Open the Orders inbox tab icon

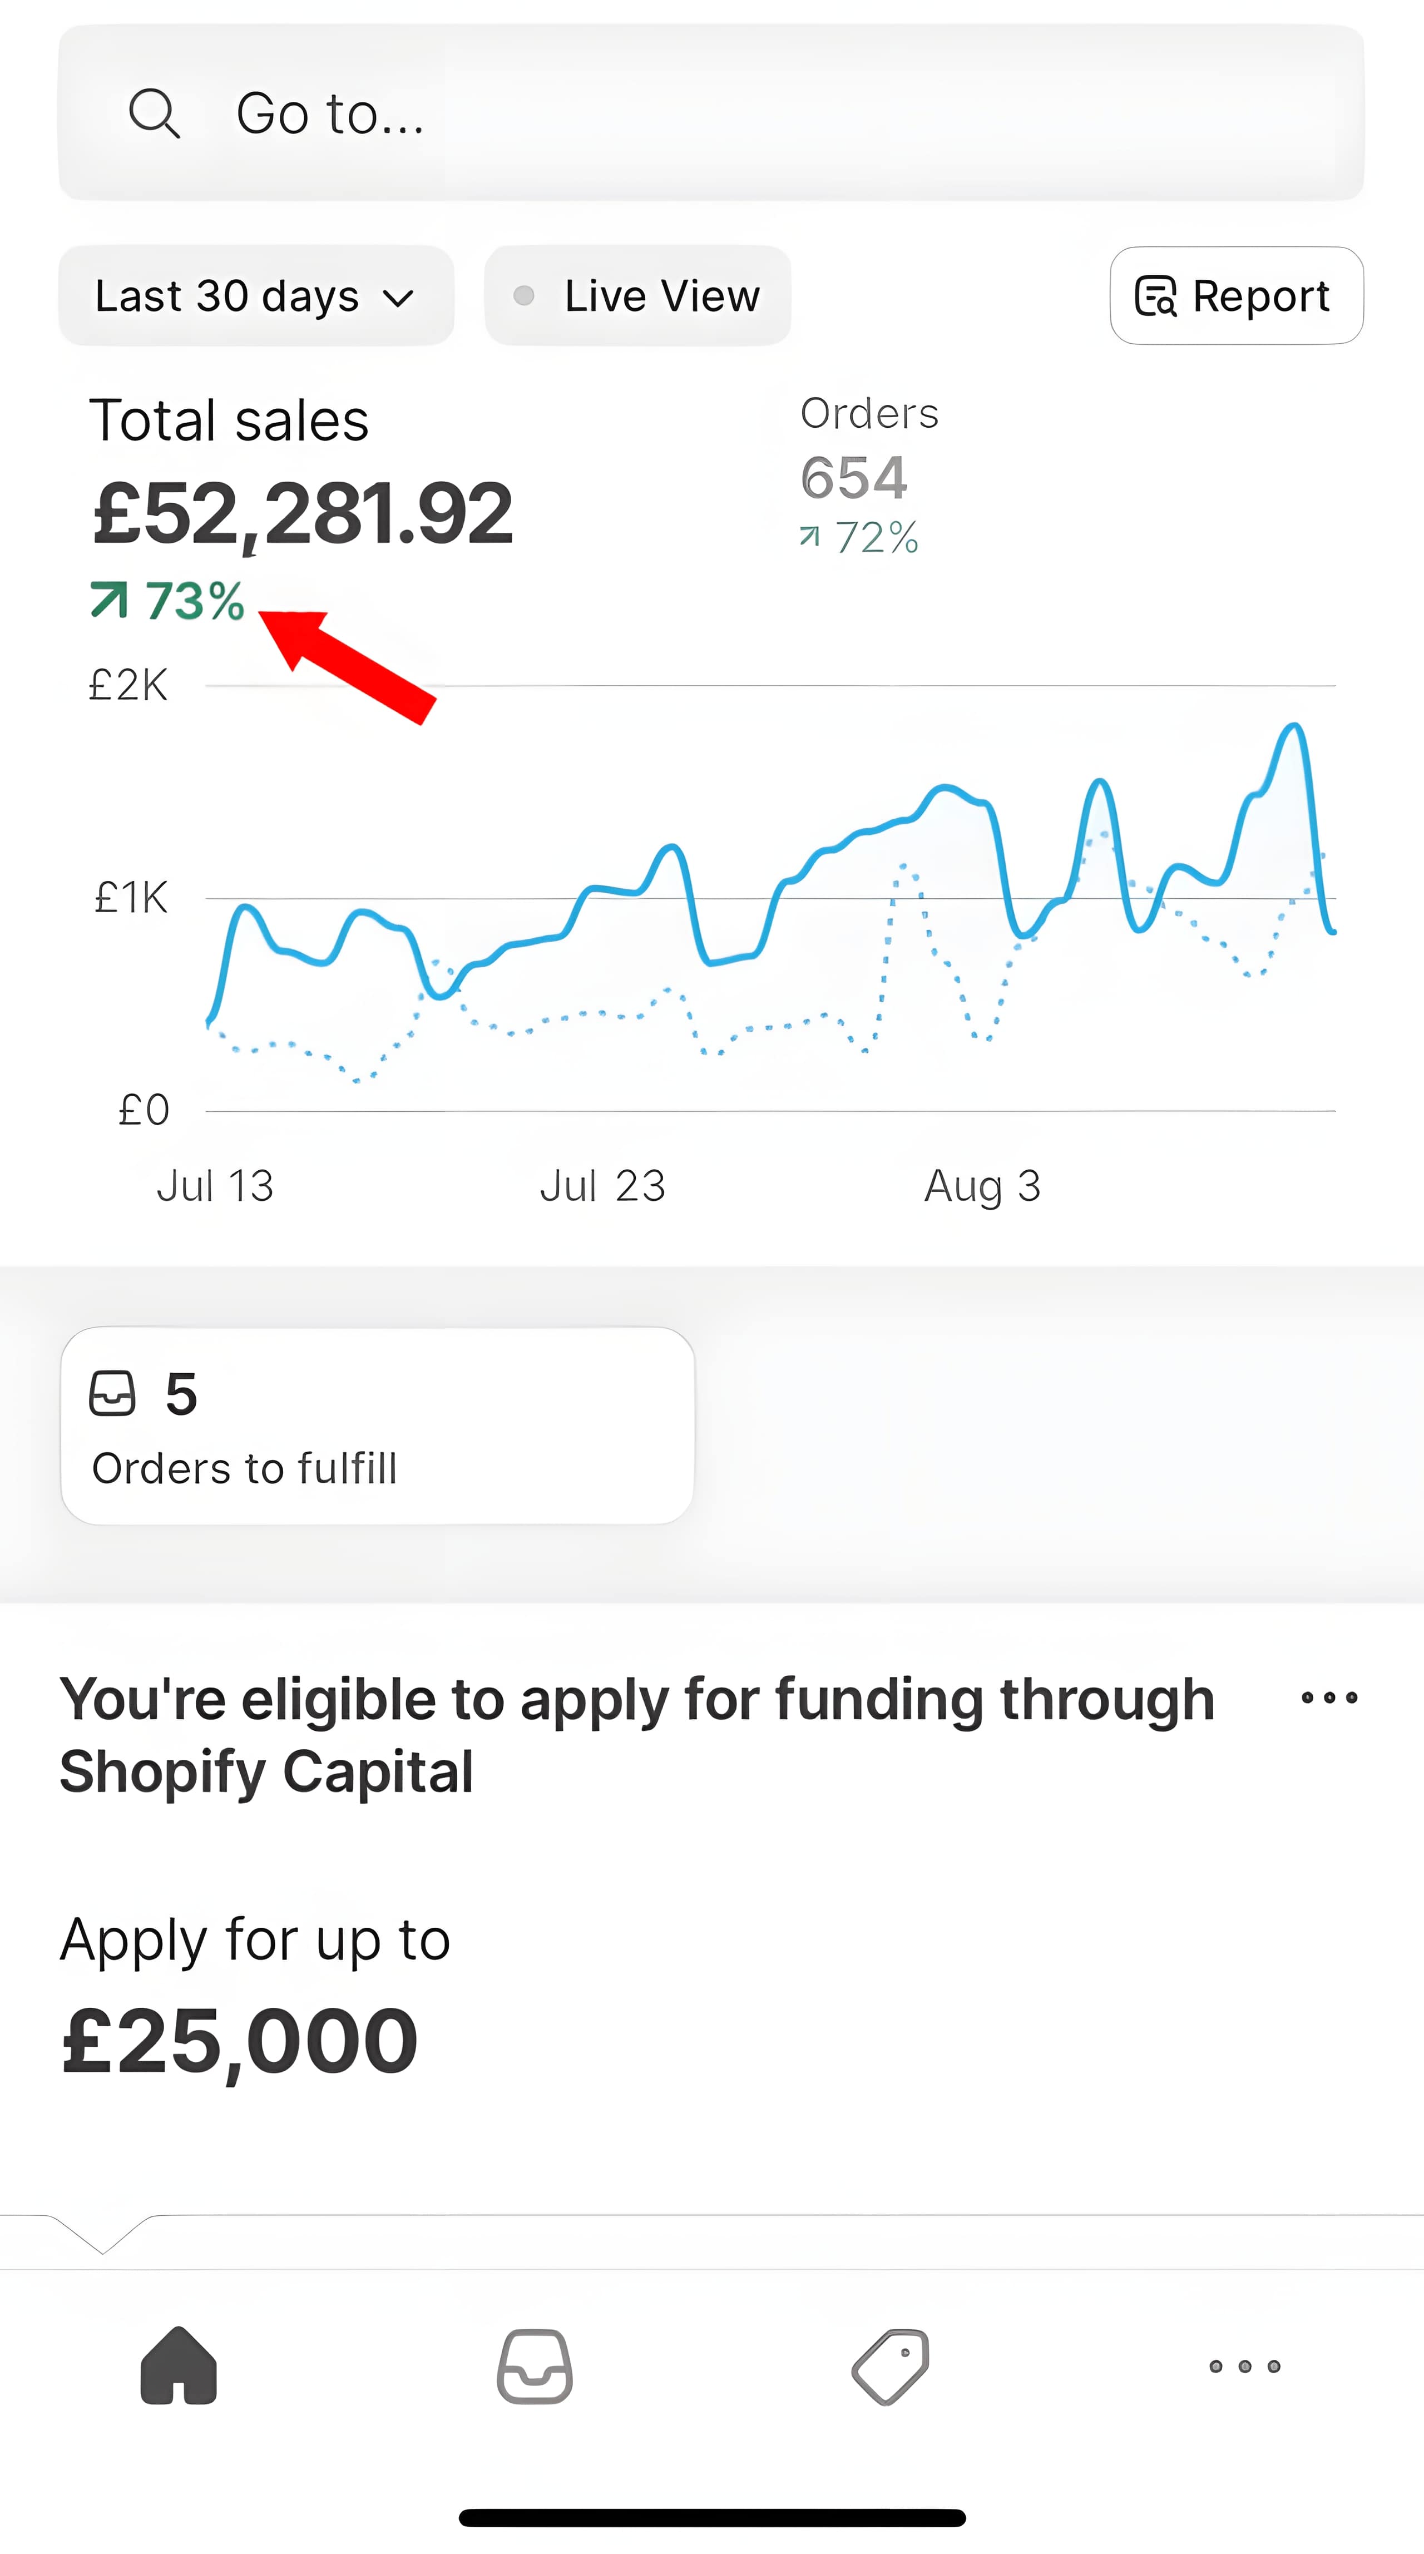(x=535, y=2365)
